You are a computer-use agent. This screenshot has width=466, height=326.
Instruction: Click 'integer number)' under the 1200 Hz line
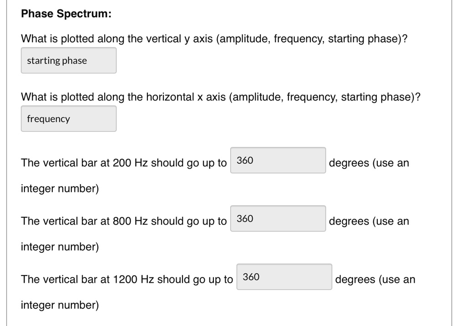(60, 305)
